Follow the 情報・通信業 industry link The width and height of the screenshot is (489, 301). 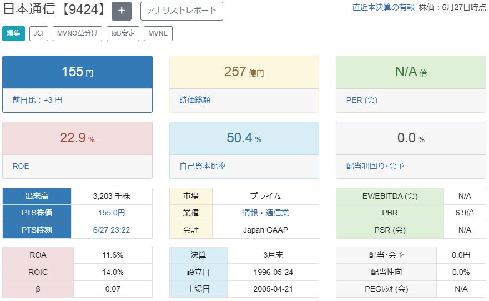click(x=265, y=213)
